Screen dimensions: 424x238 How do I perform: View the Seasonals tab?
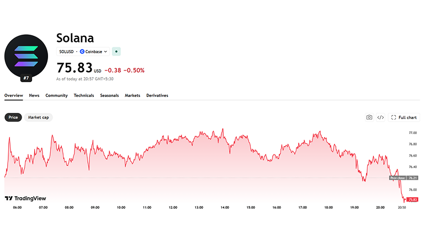(x=109, y=95)
